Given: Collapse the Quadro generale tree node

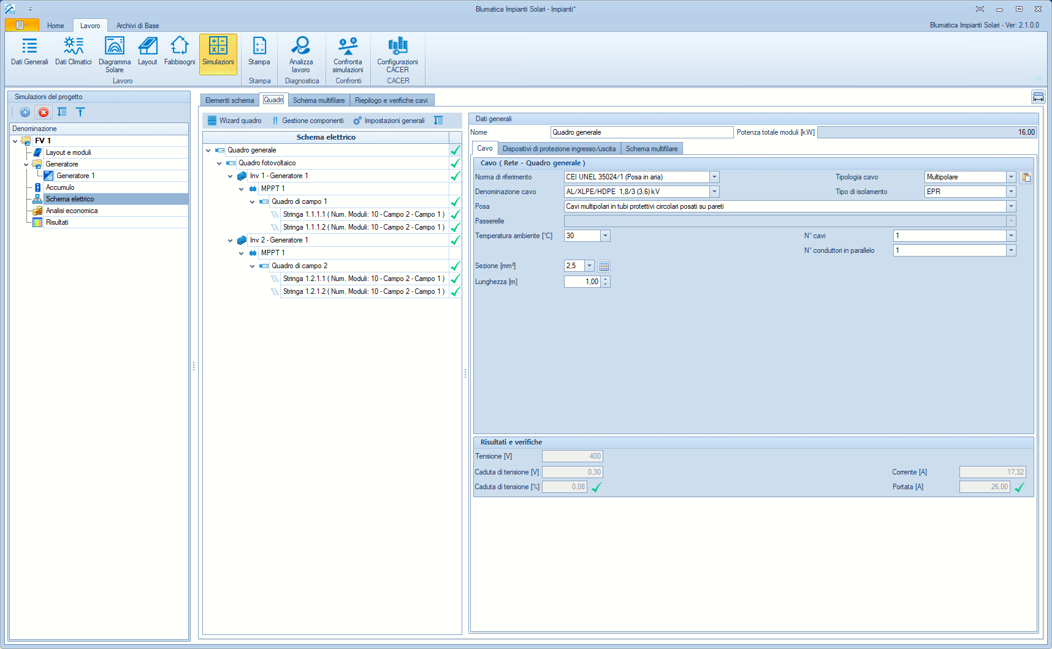Looking at the screenshot, I should (208, 151).
